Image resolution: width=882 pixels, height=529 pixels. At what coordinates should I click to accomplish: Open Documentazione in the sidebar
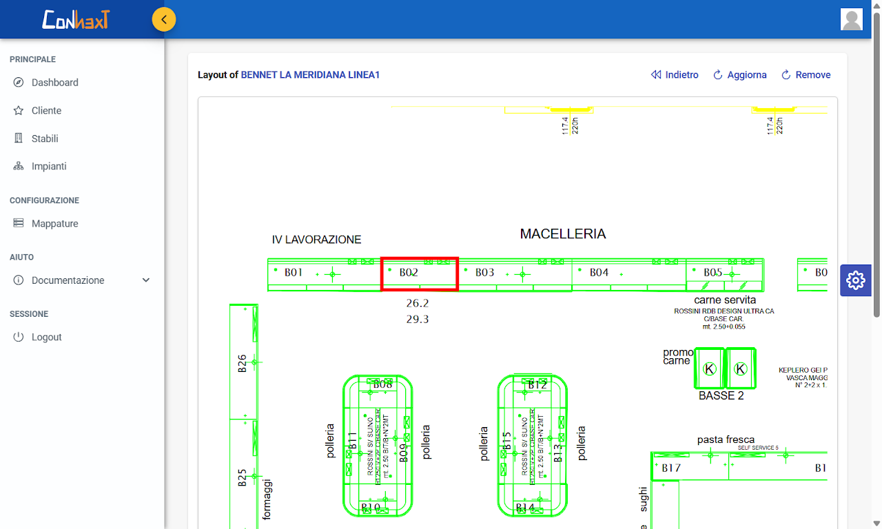pyautogui.click(x=68, y=280)
